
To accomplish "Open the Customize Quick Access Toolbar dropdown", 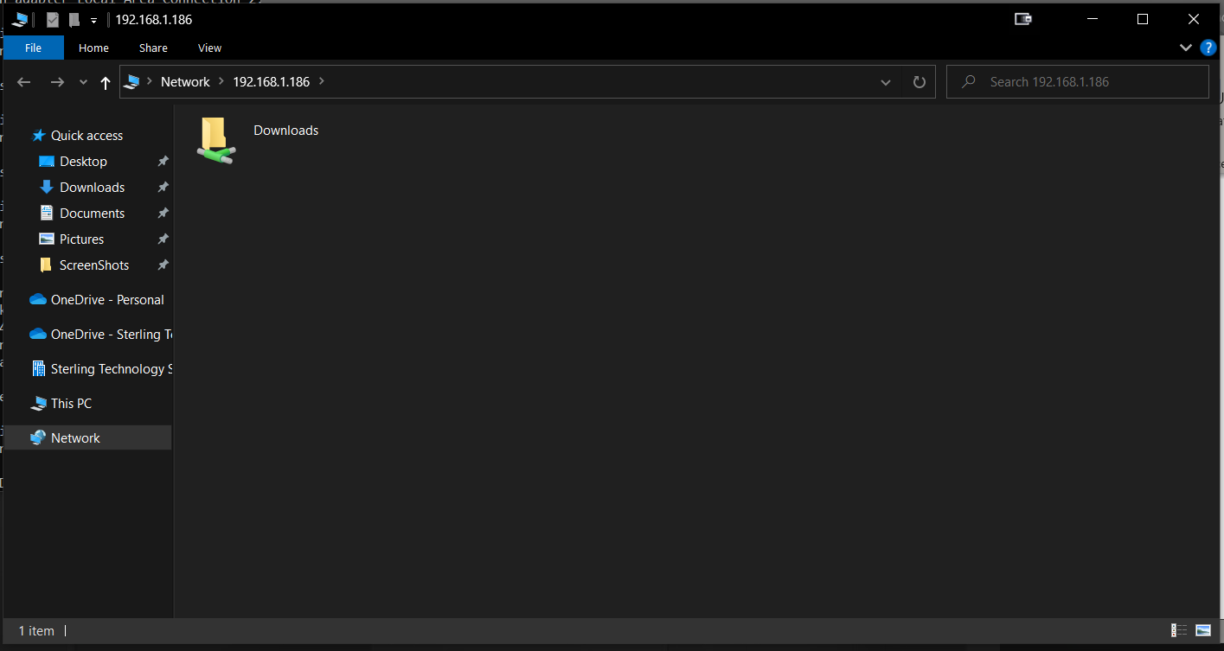I will (93, 19).
